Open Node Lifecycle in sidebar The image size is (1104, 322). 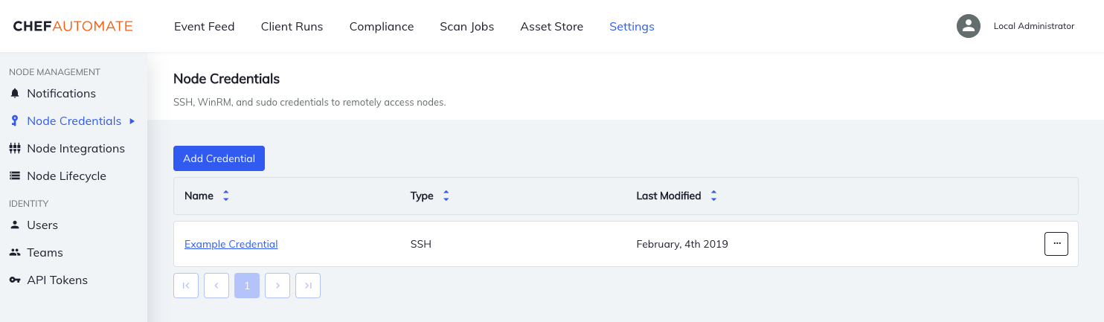point(66,176)
